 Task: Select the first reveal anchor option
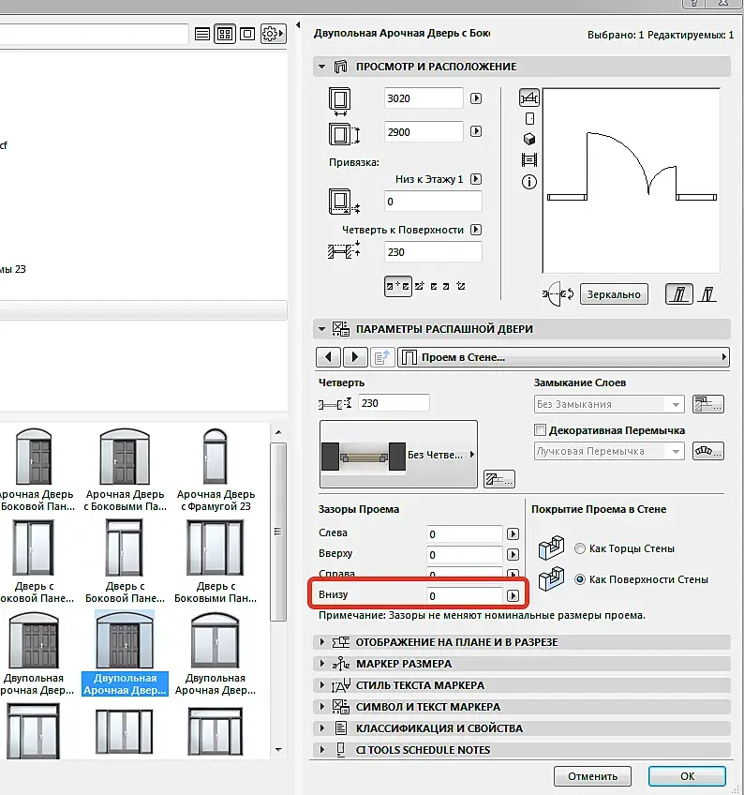[398, 287]
